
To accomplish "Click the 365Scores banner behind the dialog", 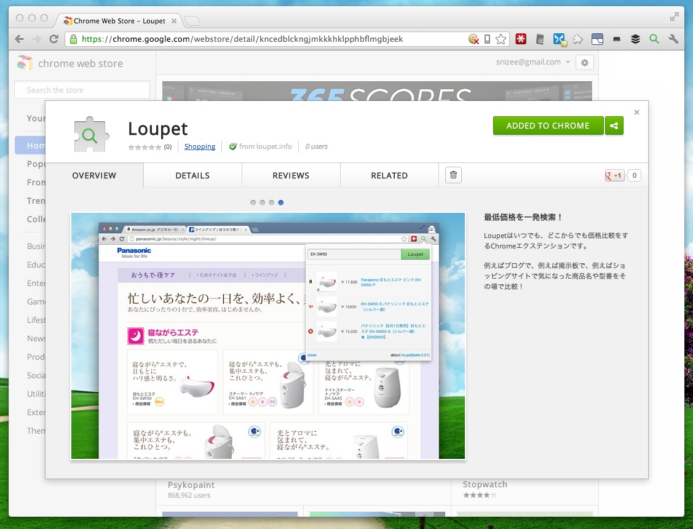I will click(x=377, y=91).
